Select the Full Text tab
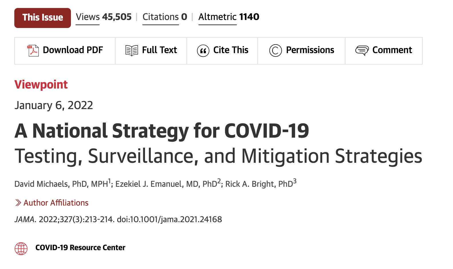 pos(151,51)
